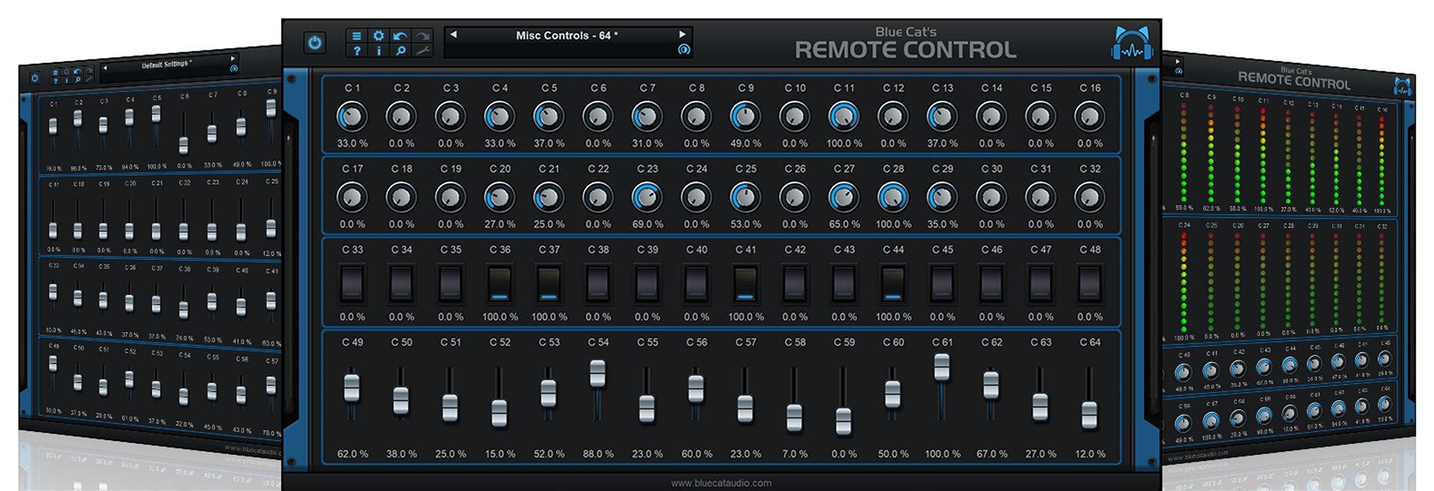Select previous preset arrow left of Misc Controls
The height and width of the screenshot is (491, 1434).
tap(453, 34)
